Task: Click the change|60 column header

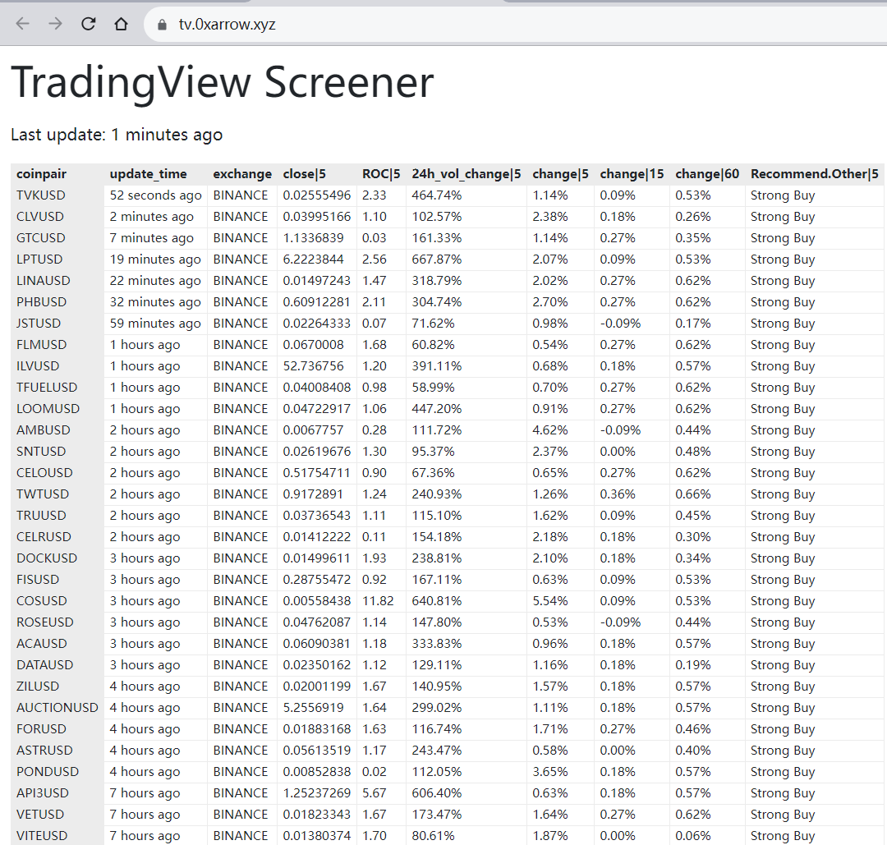Action: 707,174
